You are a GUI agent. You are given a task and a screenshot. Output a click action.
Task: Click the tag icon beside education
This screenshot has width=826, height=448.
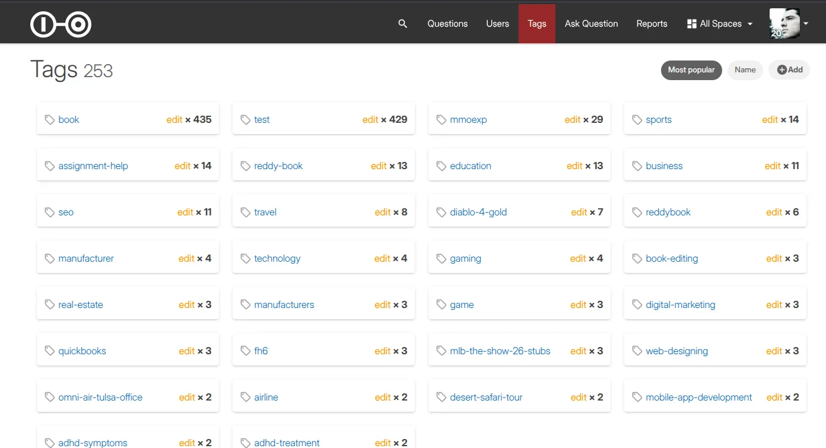(441, 166)
